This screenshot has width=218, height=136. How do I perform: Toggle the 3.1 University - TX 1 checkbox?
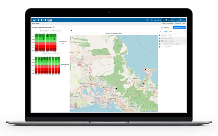159,35
